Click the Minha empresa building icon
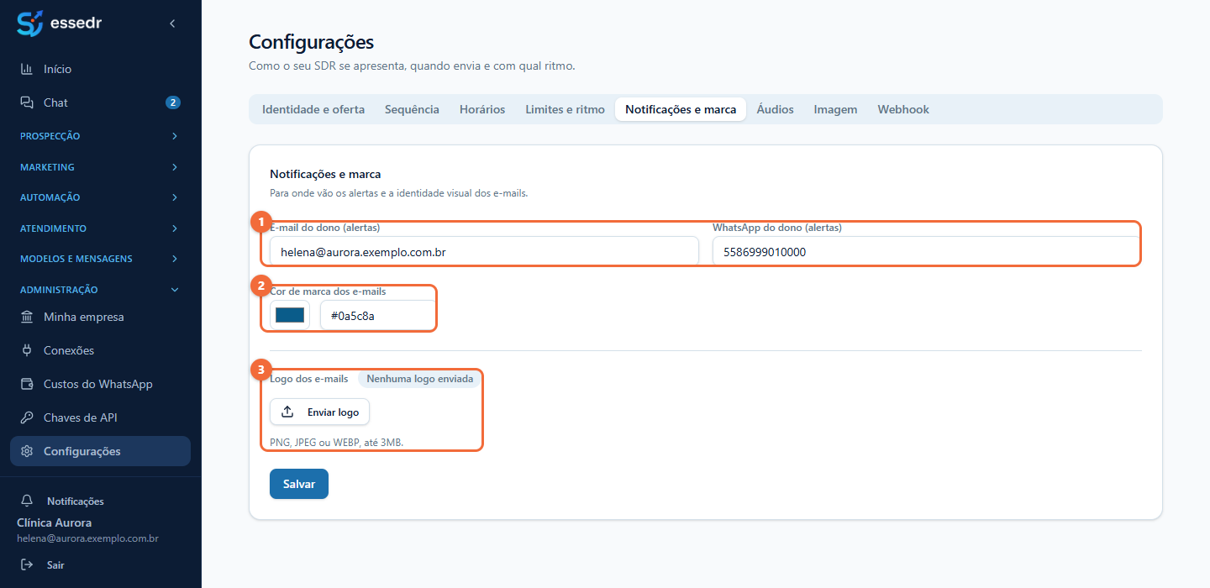Image resolution: width=1210 pixels, height=588 pixels. click(27, 317)
